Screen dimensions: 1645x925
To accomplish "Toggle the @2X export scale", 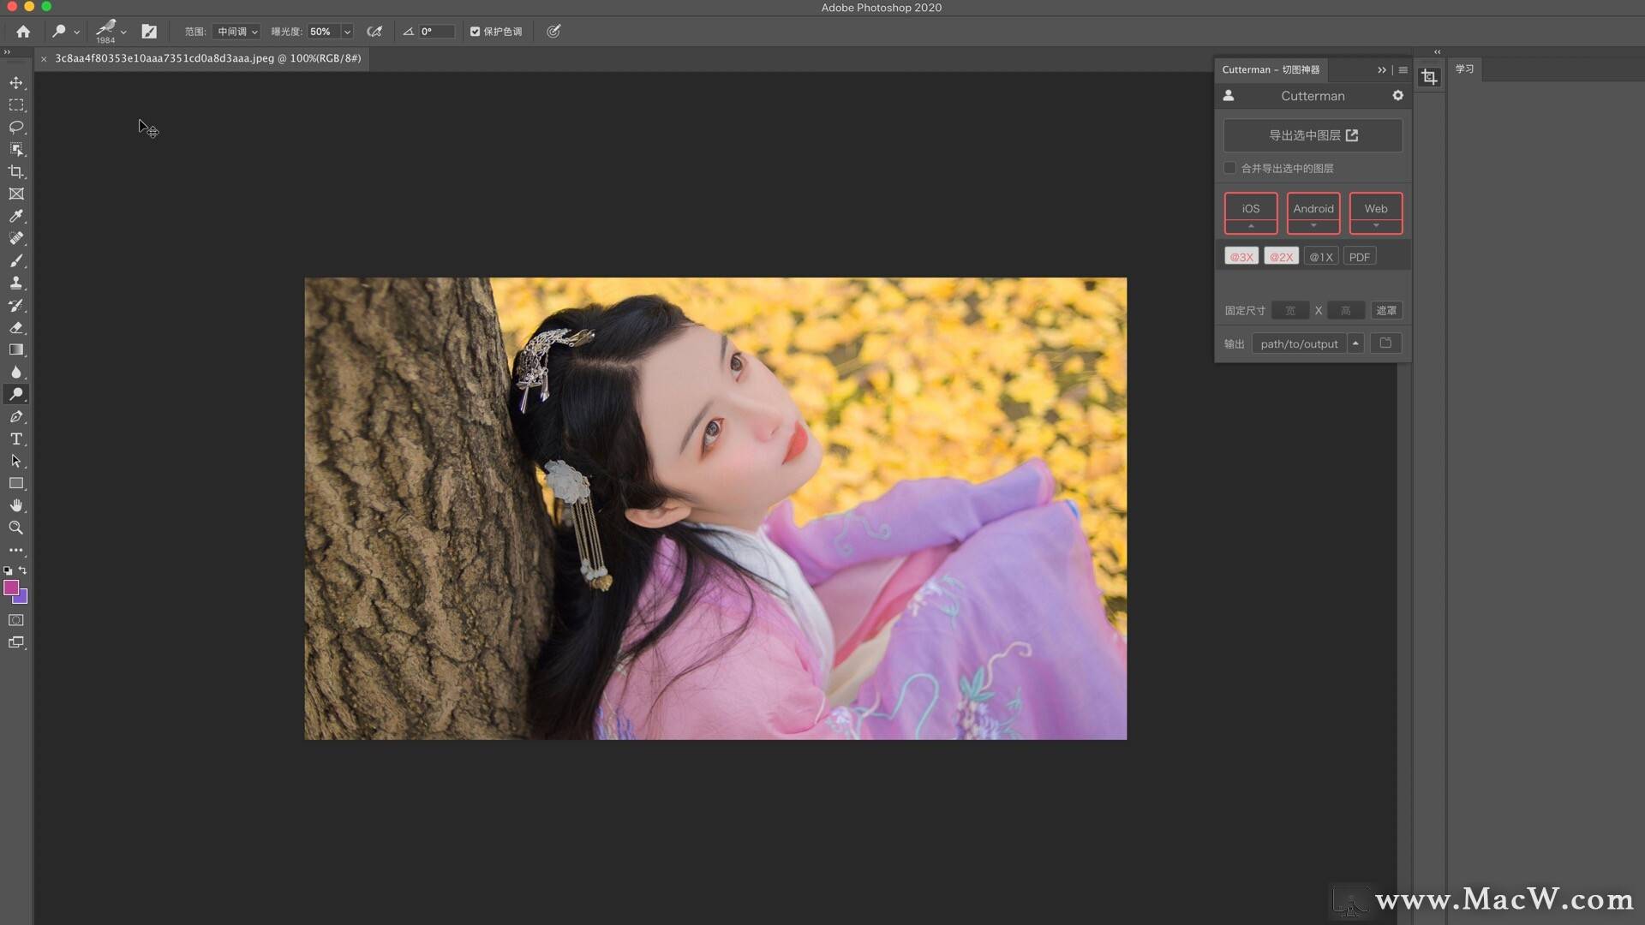I will tap(1281, 257).
